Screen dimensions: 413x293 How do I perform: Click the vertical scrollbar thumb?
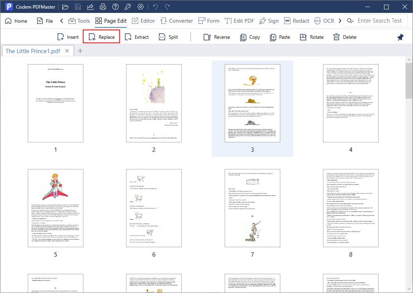[x=409, y=81]
